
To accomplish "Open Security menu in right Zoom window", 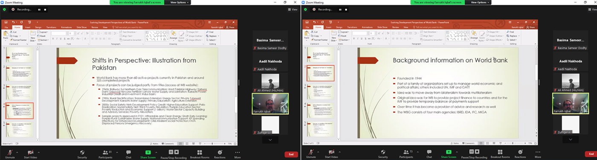I will (x=383, y=154).
